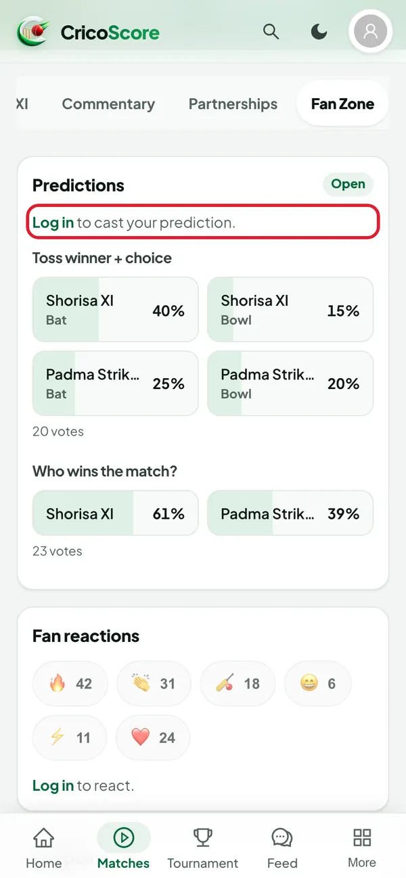The image size is (406, 878).
Task: Tap the lightning reaction with 11
Action: pos(70,737)
